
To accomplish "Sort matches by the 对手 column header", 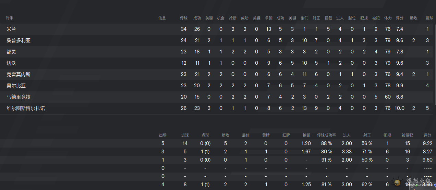I will (10, 18).
